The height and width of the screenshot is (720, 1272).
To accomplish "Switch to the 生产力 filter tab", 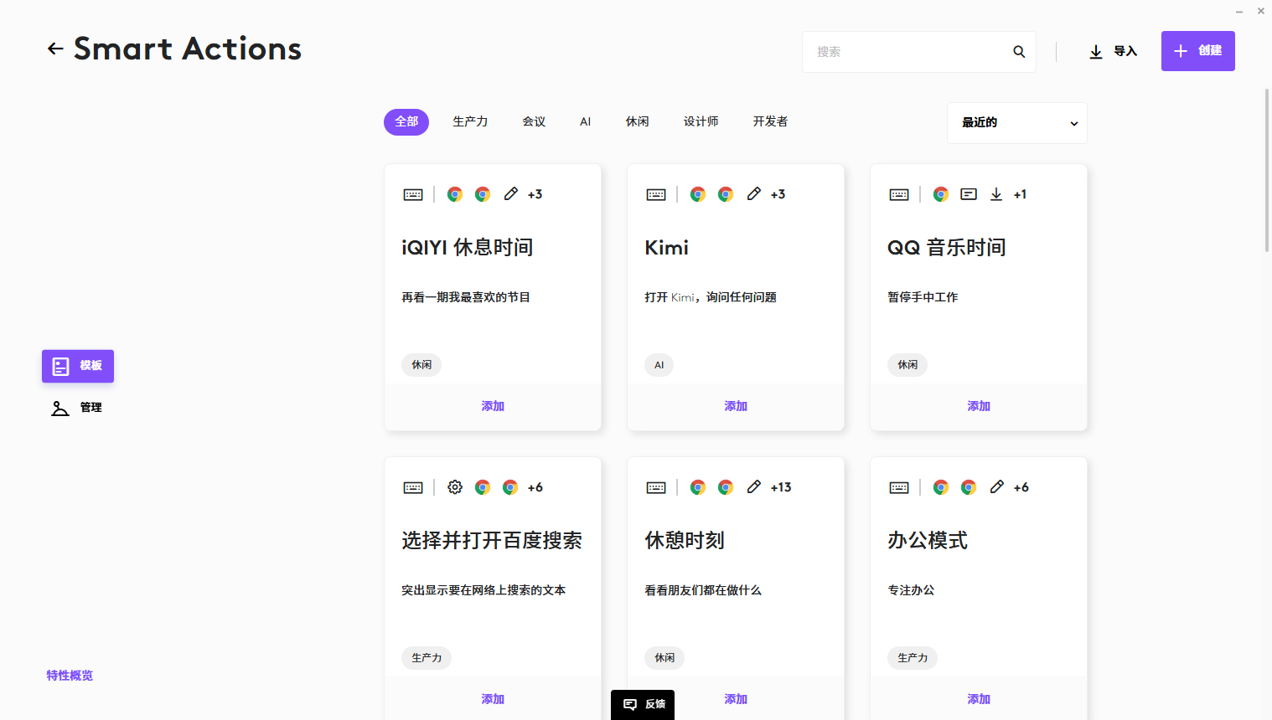I will point(470,122).
